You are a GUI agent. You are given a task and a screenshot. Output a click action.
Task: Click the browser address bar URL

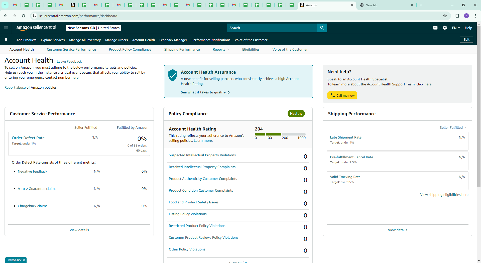78,16
